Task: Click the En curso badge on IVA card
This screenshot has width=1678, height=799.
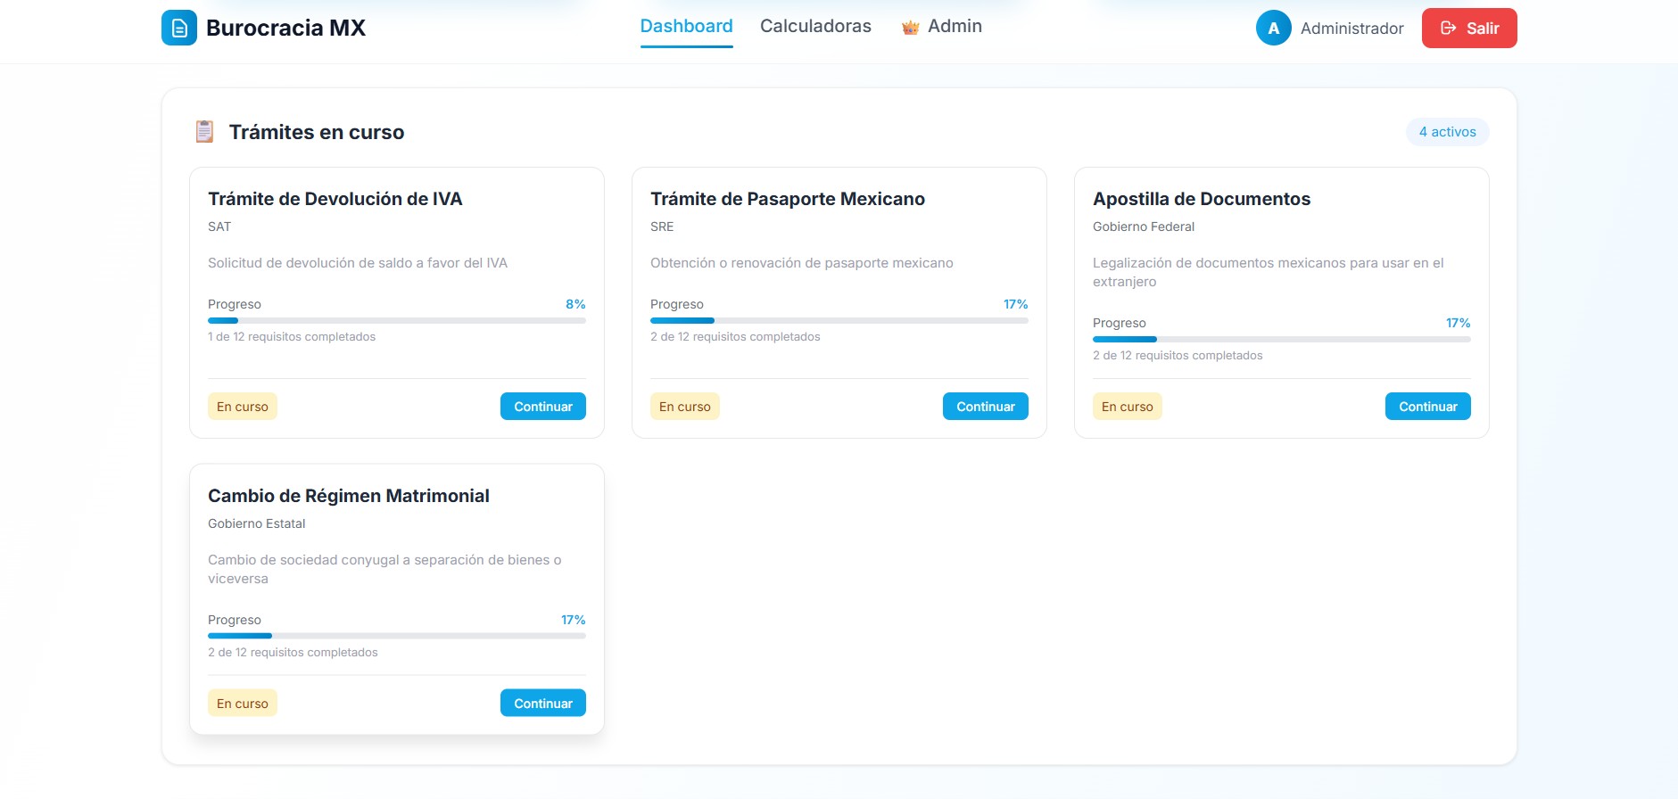Action: (243, 407)
